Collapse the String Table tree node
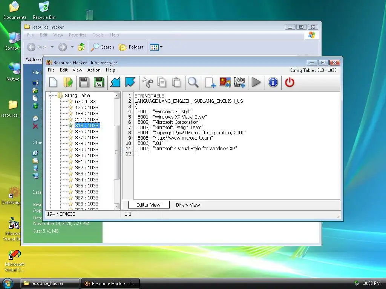Image resolution: width=386 pixels, height=289 pixels. (x=50, y=95)
